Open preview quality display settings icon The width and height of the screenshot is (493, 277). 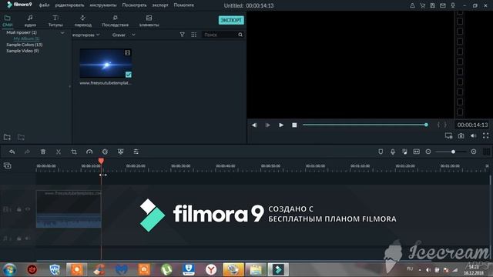click(448, 135)
